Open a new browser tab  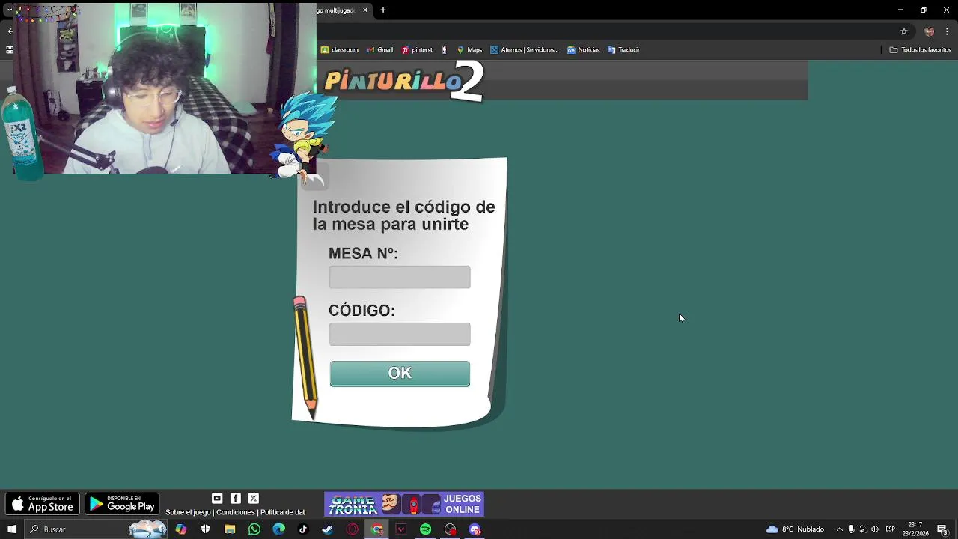coord(383,10)
